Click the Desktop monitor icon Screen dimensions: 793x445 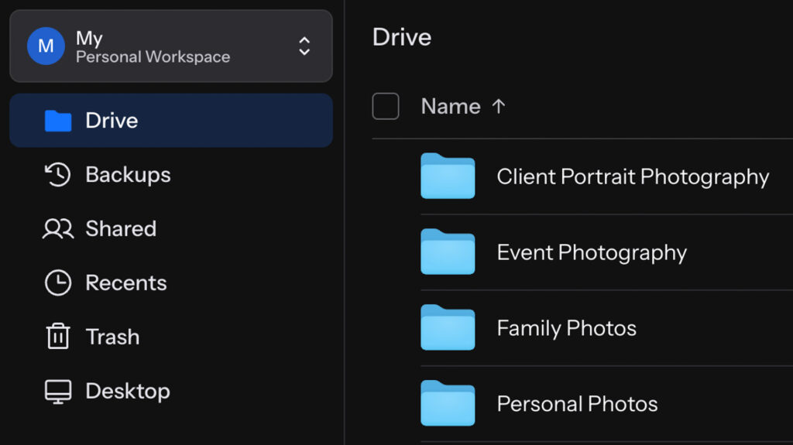pos(58,392)
